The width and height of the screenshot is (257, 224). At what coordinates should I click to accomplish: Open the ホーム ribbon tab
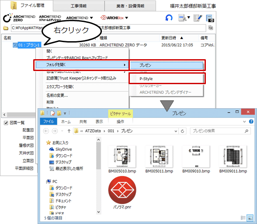coord(66,122)
